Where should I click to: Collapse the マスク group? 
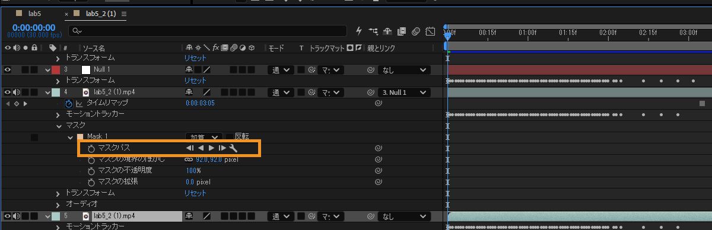[59, 126]
